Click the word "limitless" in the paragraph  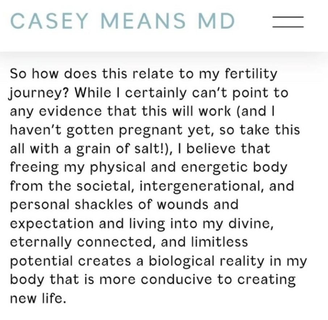tap(219, 242)
